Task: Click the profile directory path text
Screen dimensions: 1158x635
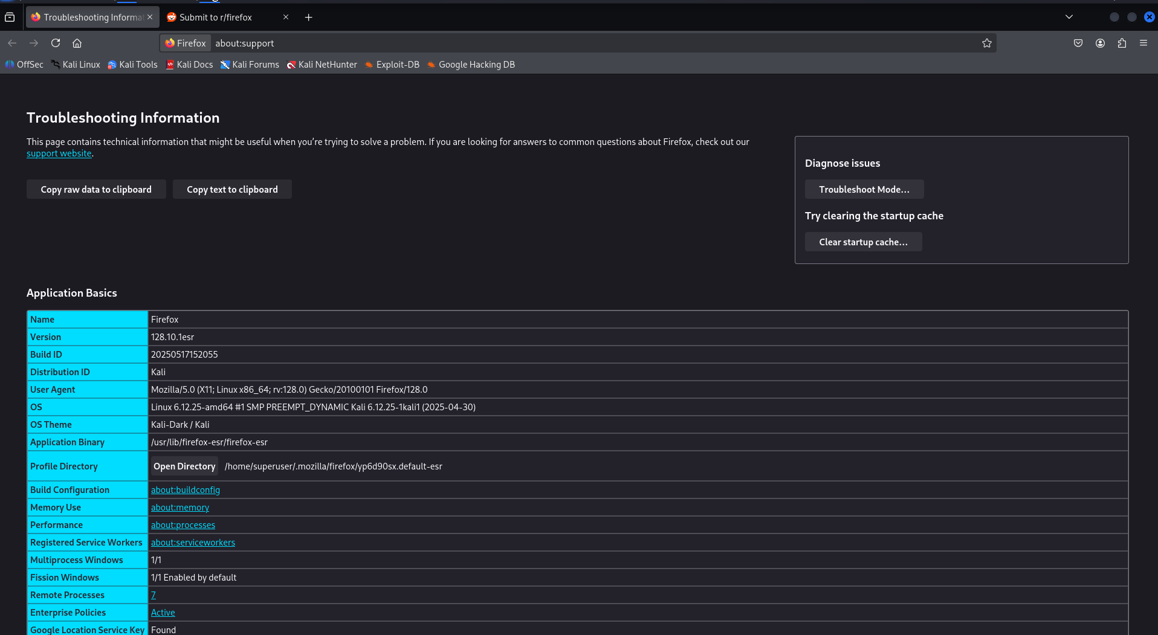Action: 334,466
